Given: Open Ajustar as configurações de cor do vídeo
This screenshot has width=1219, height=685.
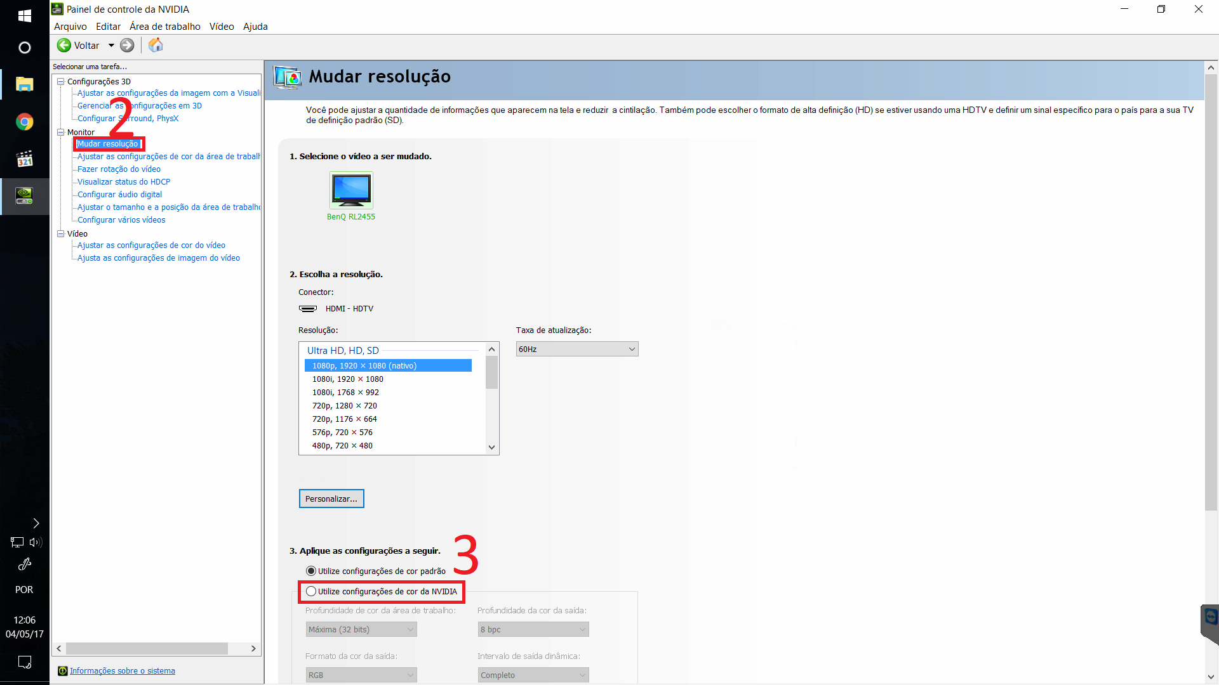Looking at the screenshot, I should click(152, 245).
